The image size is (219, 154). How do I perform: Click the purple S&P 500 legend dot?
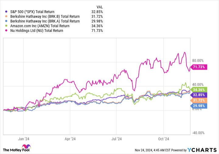tap(6, 12)
